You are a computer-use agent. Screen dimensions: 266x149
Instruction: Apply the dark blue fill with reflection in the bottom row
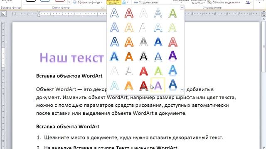[x=173, y=85]
